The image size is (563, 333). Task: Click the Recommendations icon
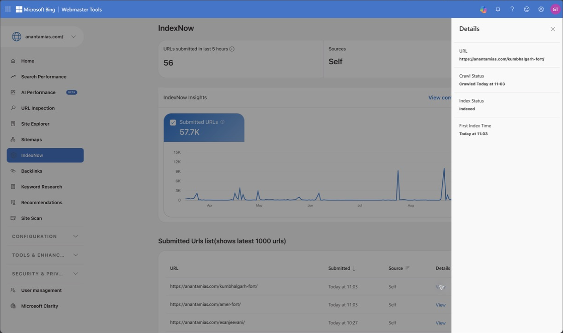coord(13,202)
